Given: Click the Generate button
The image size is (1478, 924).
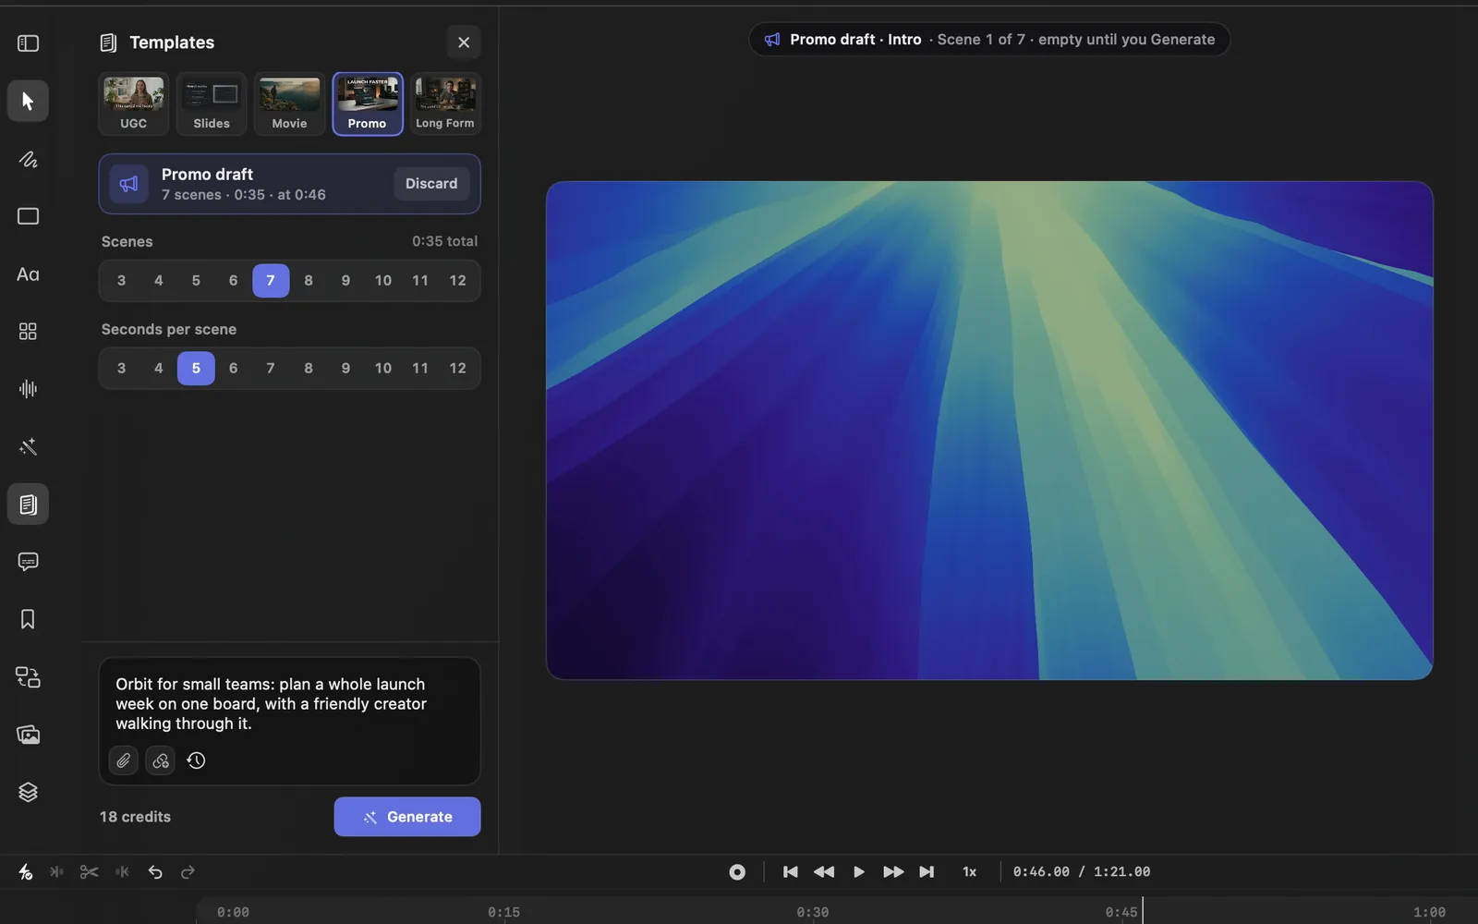Looking at the screenshot, I should point(407,817).
